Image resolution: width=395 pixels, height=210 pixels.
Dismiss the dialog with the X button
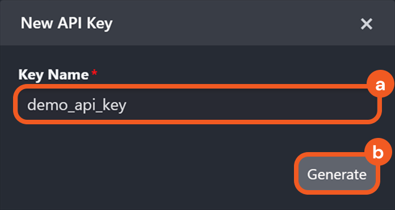366,24
